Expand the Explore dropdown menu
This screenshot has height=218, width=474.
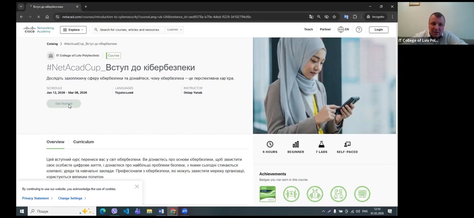[73, 29]
